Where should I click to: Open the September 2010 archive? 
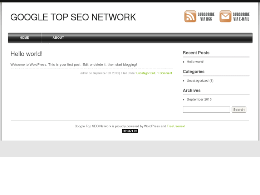coord(199,99)
